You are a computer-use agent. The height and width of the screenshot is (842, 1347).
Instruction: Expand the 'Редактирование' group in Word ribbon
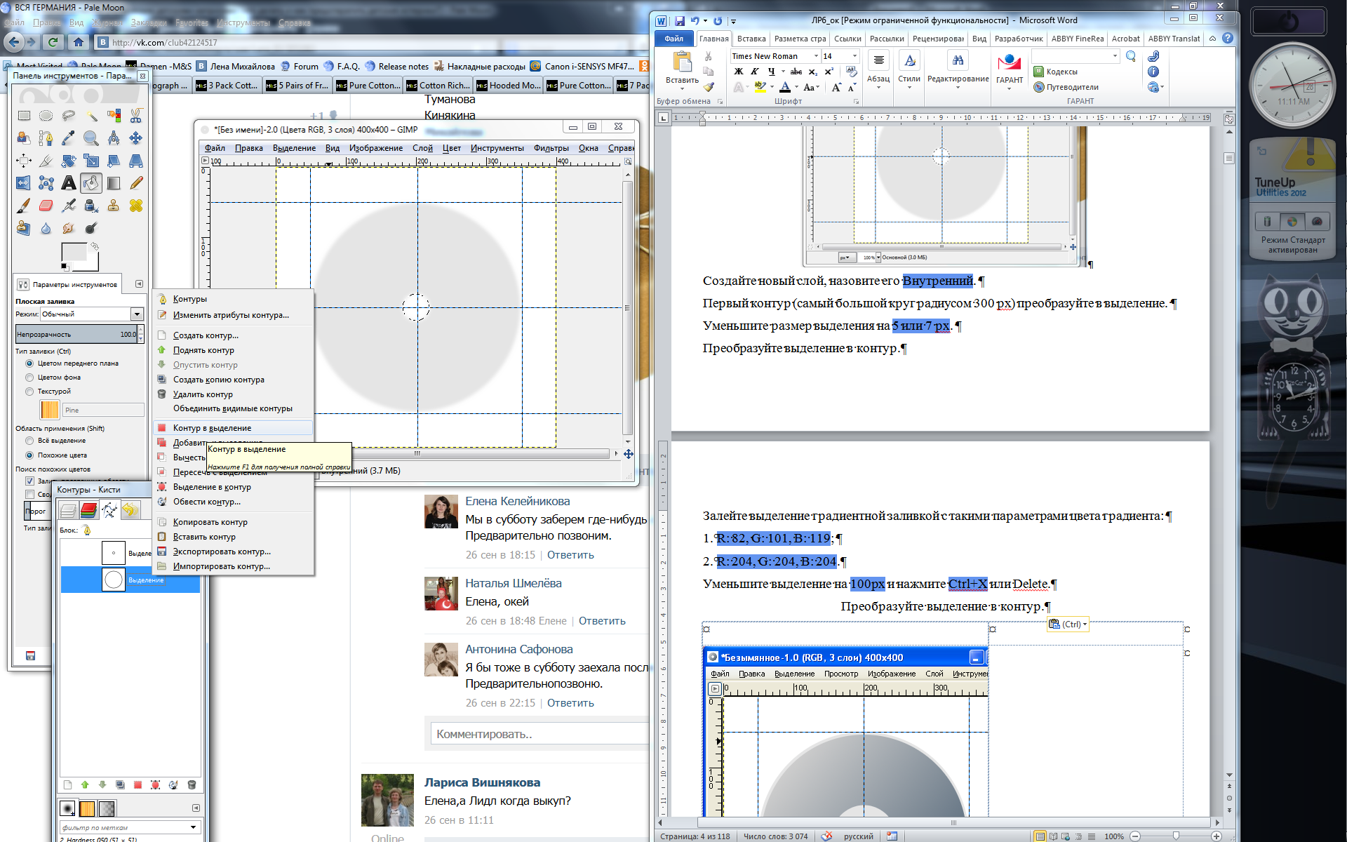point(958,69)
